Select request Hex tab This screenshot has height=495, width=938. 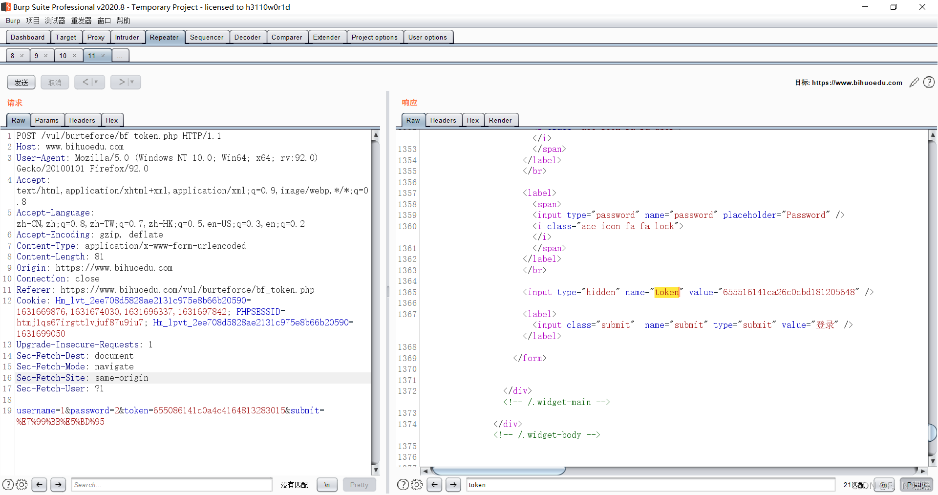tap(112, 120)
